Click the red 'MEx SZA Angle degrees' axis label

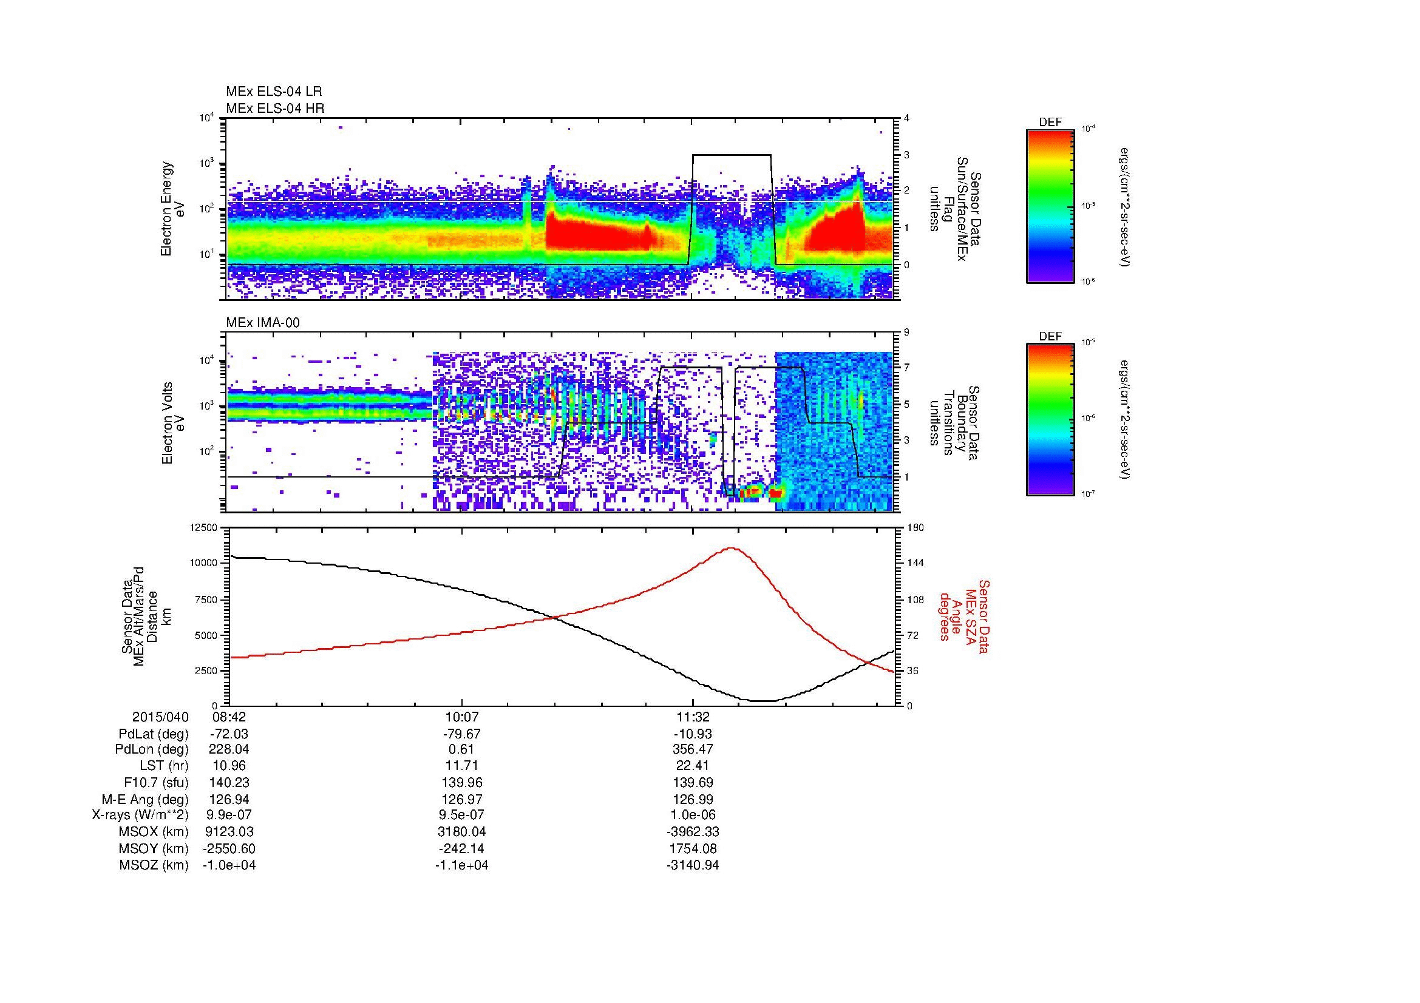pos(964,616)
